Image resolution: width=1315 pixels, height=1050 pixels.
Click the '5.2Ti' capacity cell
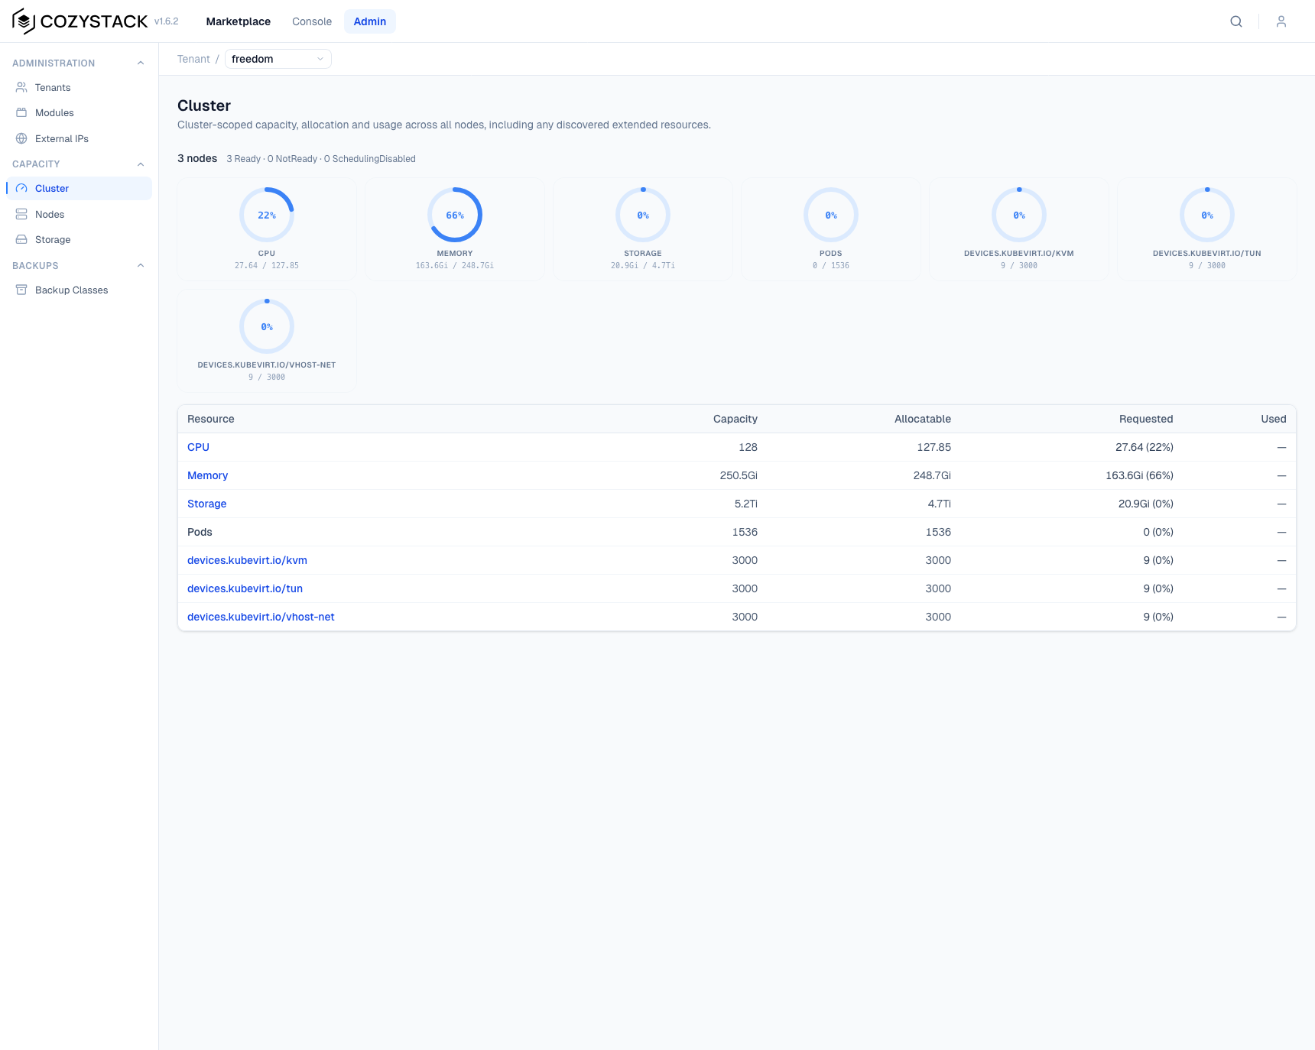pyautogui.click(x=746, y=504)
